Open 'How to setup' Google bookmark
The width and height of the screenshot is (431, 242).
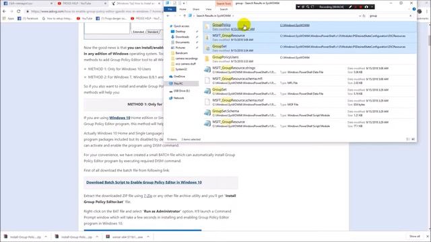(x=57, y=18)
